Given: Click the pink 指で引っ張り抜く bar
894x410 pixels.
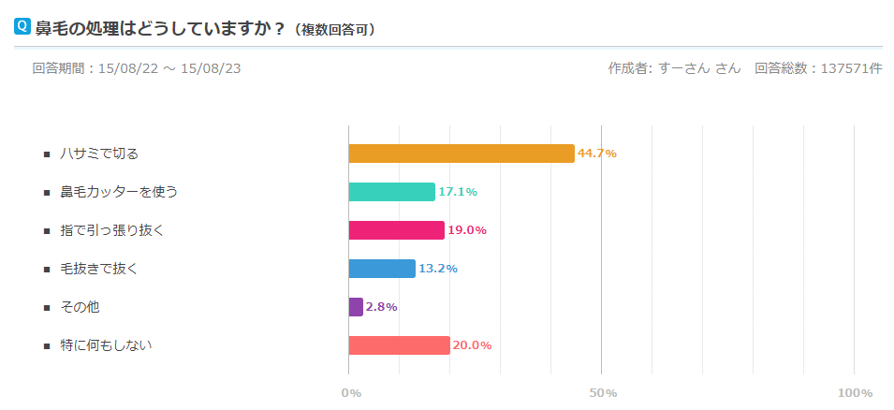Looking at the screenshot, I should [x=396, y=230].
